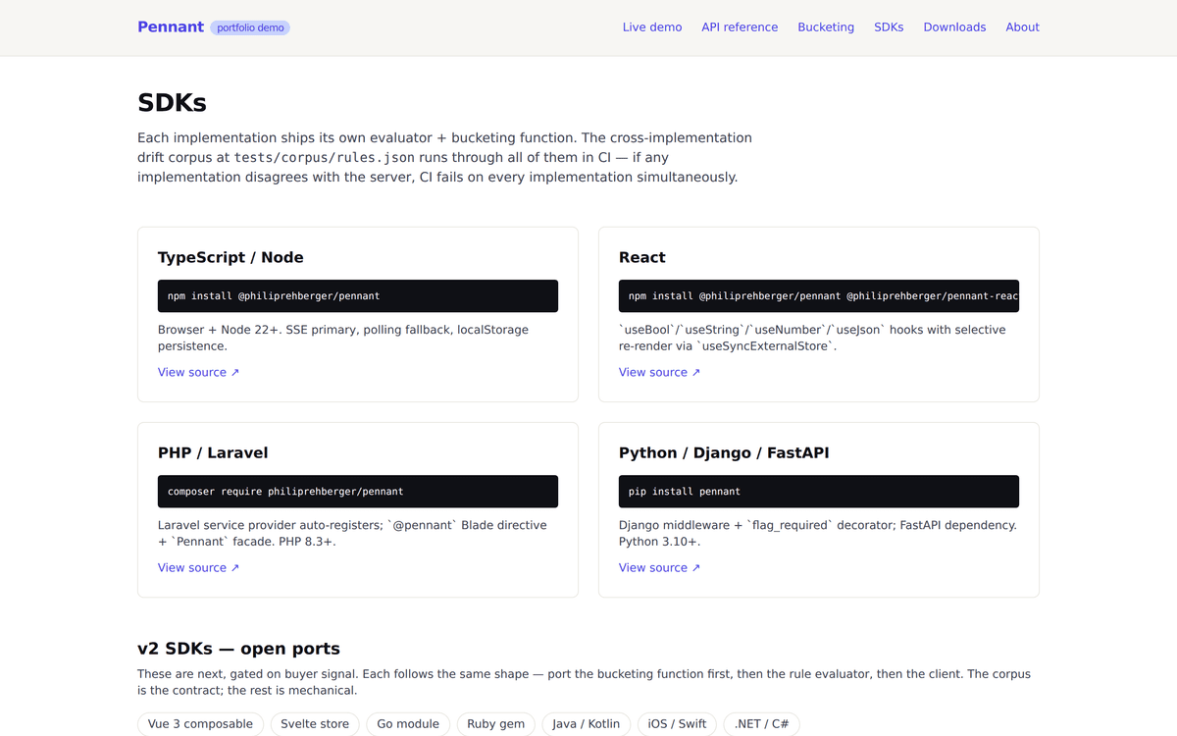The width and height of the screenshot is (1177, 736).
Task: Open API reference nav link
Action: [740, 27]
